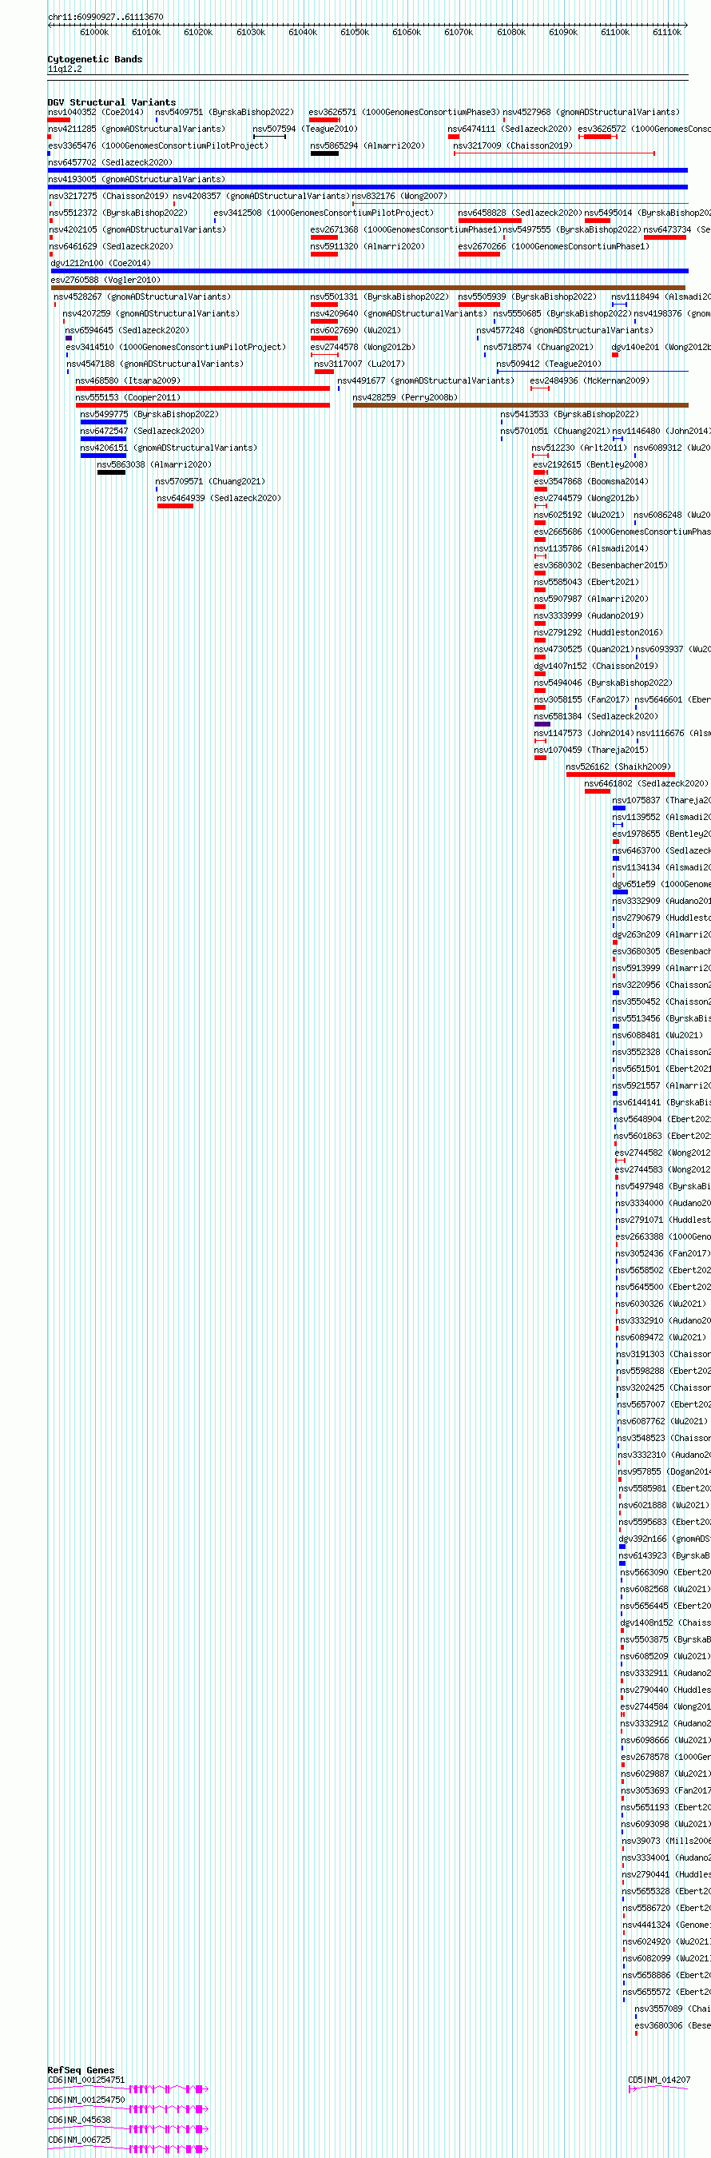Image resolution: width=711 pixels, height=2158 pixels.
Task: Click the 11q12.2 band label
Action: click(65, 69)
